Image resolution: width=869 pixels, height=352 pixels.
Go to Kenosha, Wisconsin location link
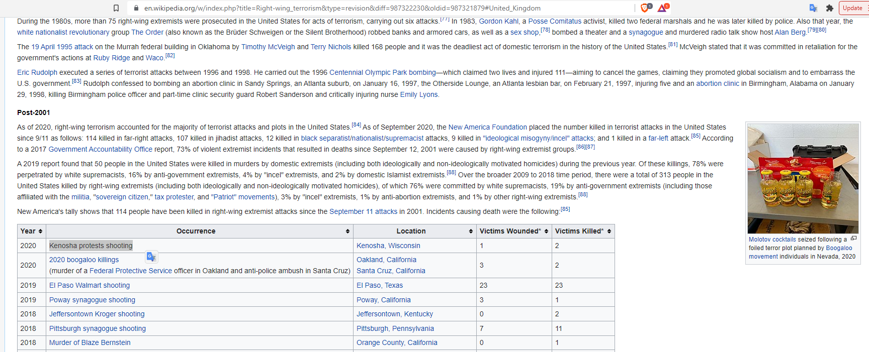388,246
